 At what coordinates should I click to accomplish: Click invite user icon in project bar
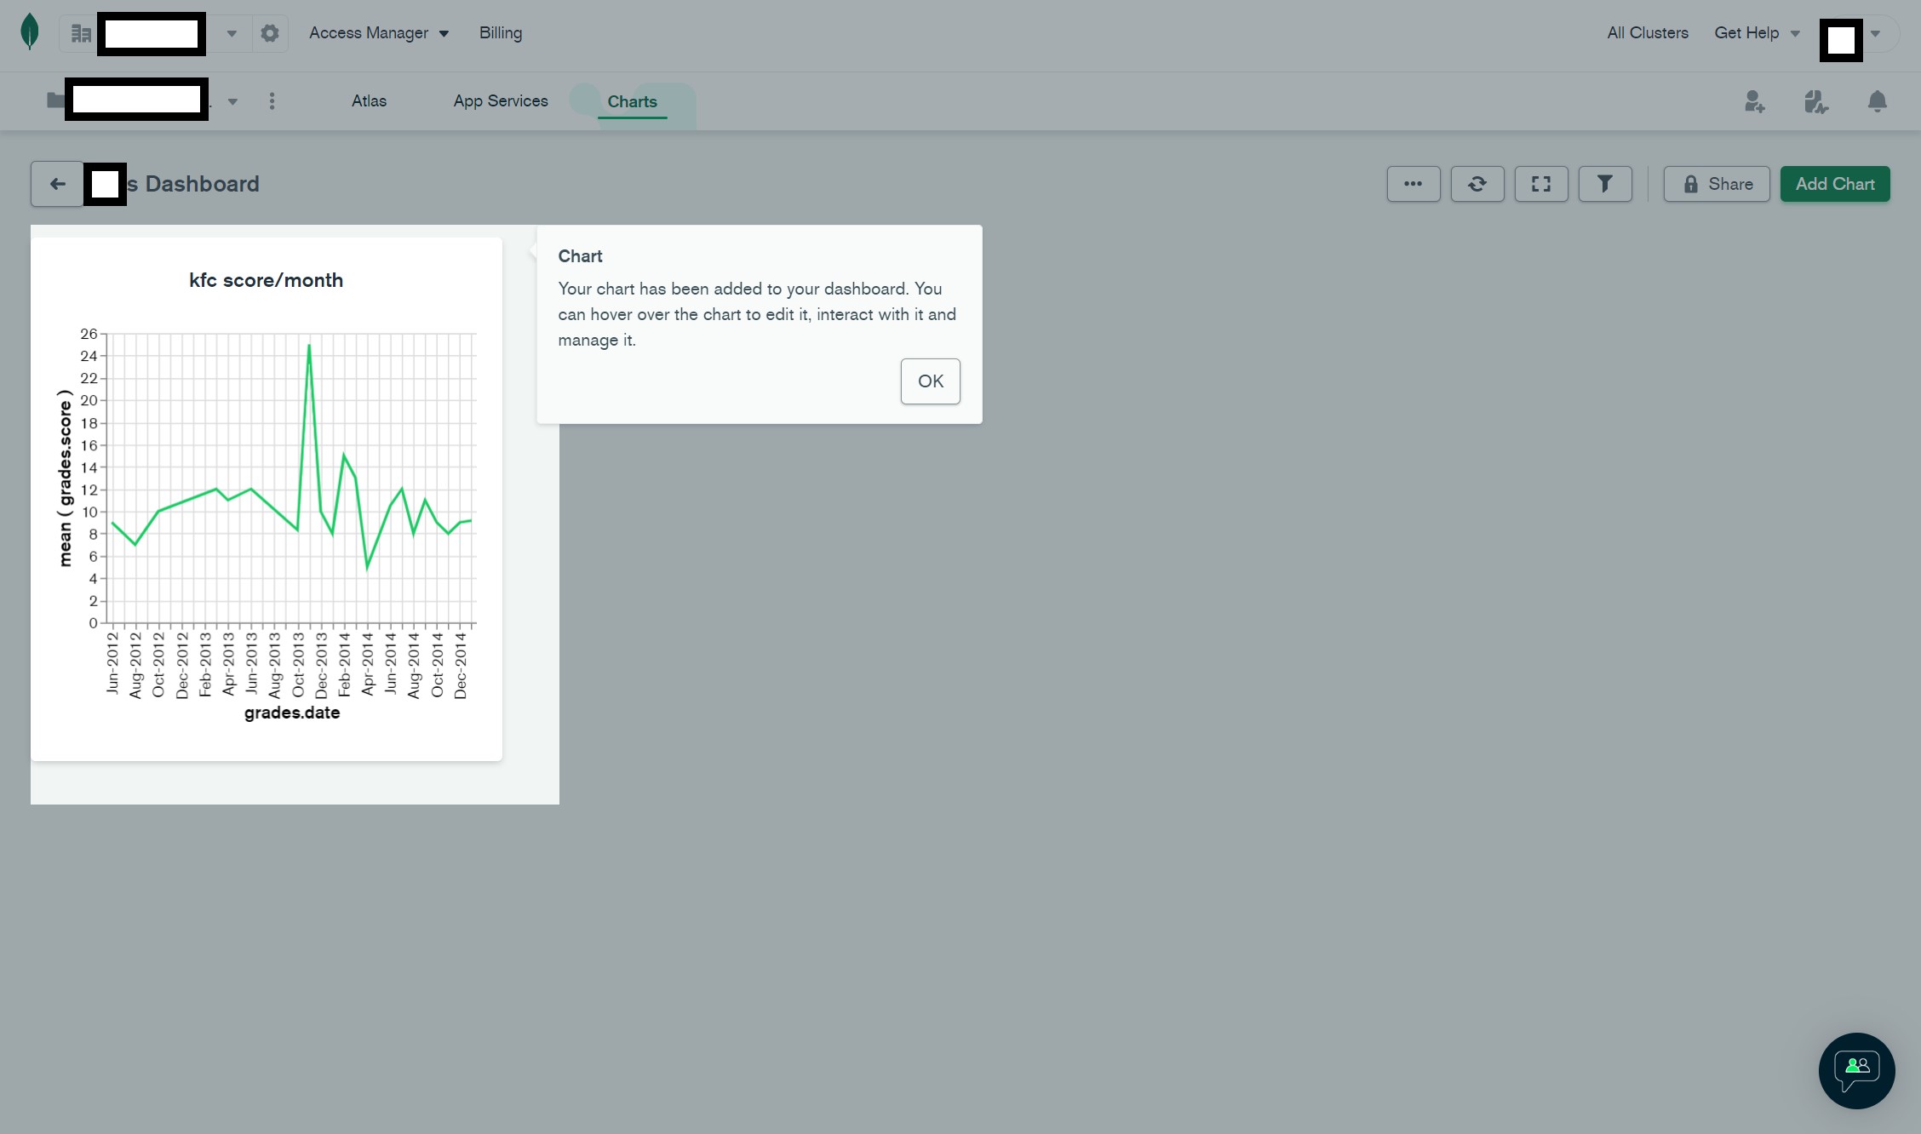pyautogui.click(x=1753, y=102)
